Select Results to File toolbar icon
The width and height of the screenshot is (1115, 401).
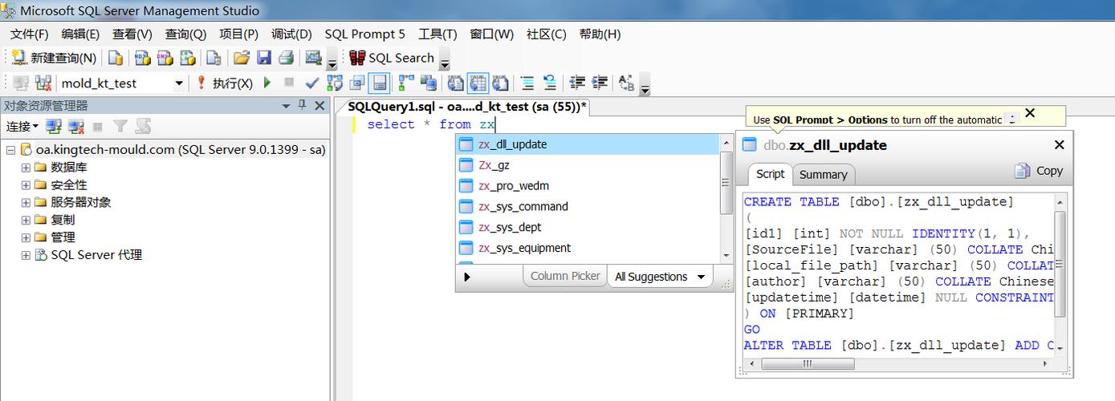click(500, 83)
